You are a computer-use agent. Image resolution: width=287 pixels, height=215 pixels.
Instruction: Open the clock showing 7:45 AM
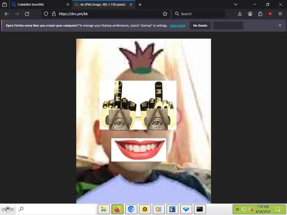[x=263, y=209]
